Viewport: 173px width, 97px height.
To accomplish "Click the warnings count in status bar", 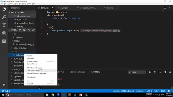I will (x=8, y=91).
